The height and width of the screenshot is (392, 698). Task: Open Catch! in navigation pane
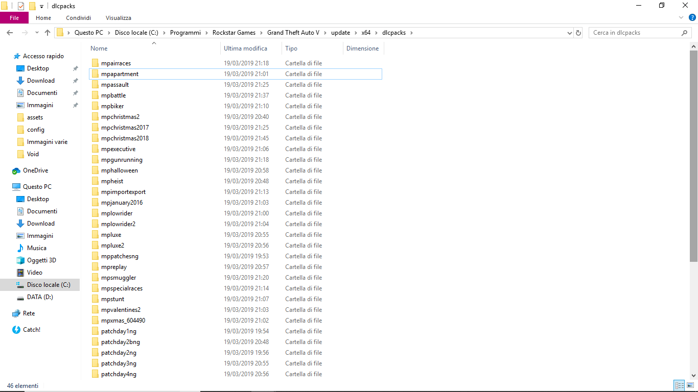pyautogui.click(x=31, y=330)
